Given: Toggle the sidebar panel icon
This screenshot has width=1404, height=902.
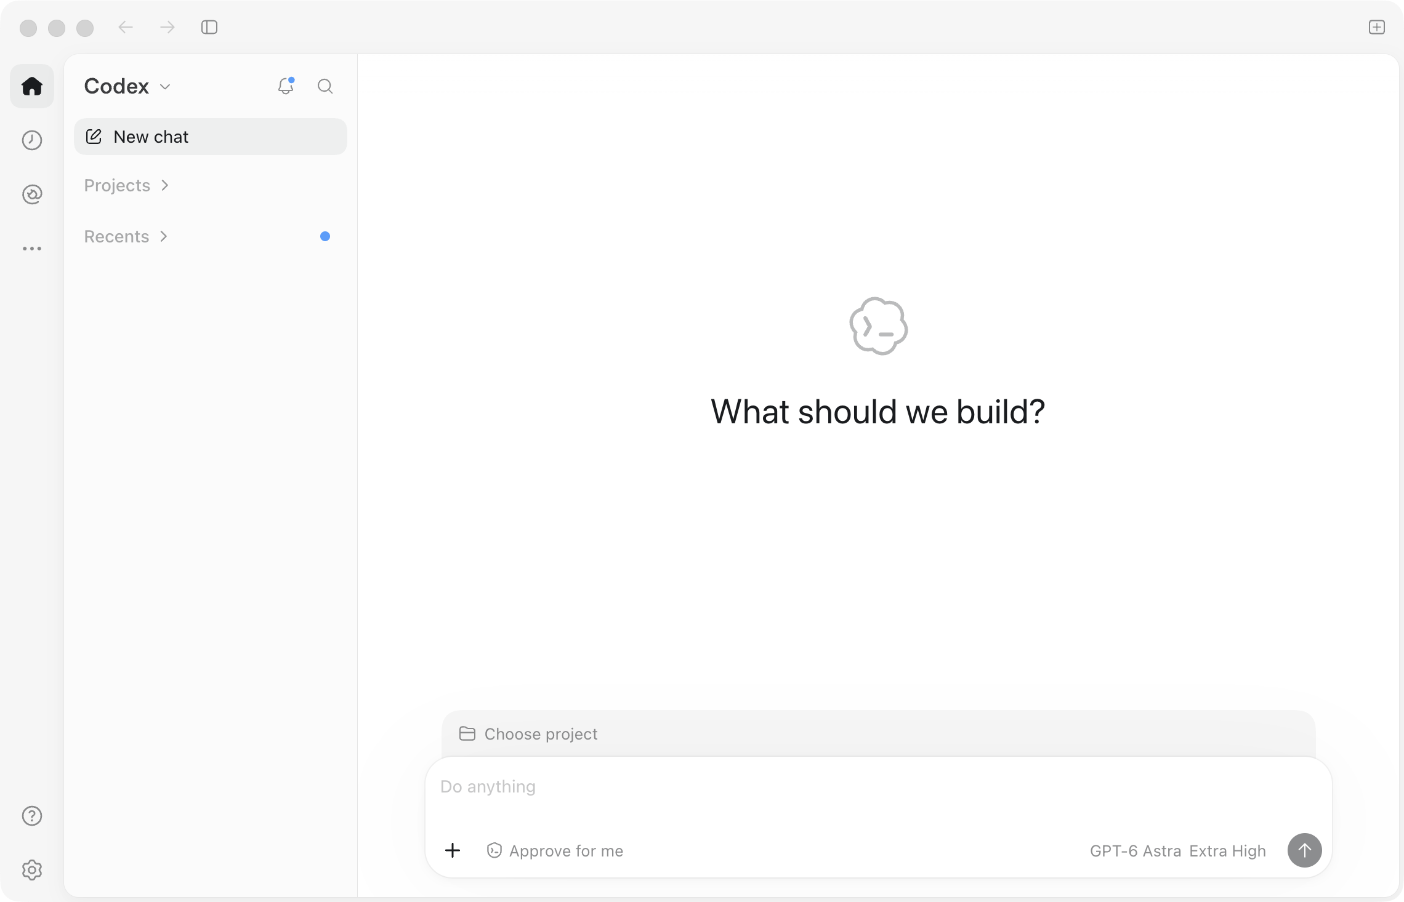Looking at the screenshot, I should coord(209,27).
